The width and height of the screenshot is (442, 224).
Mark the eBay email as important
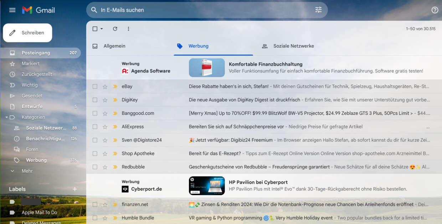pyautogui.click(x=115, y=87)
